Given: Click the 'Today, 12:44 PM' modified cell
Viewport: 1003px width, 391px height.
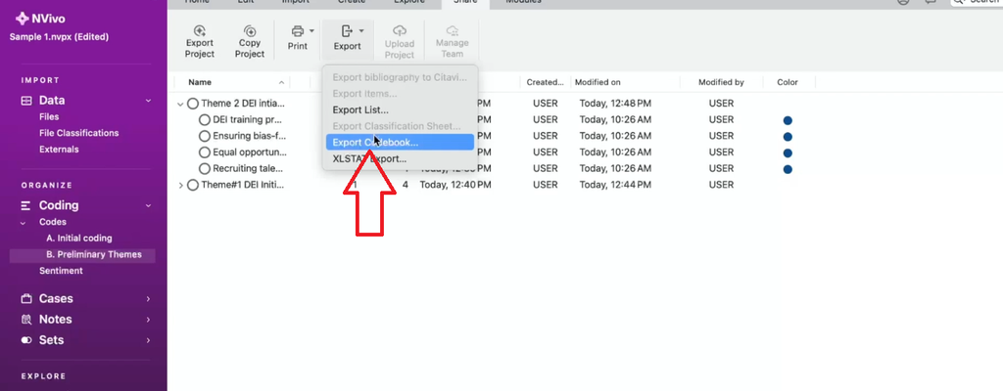Looking at the screenshot, I should 615,186.
